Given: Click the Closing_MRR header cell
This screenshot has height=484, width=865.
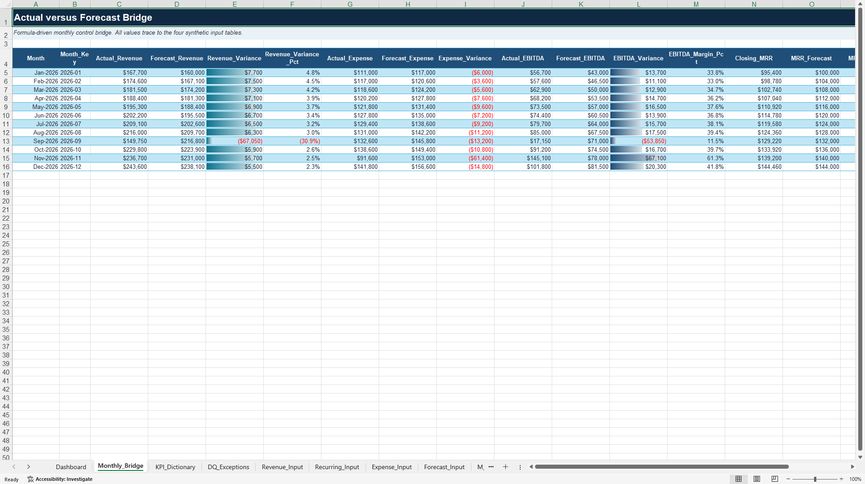Looking at the screenshot, I should 754,58.
